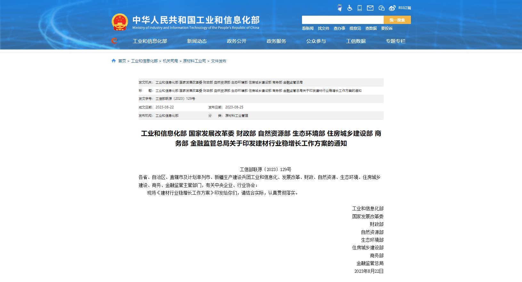
Task: Open the robot assistant icon
Action: [x=340, y=8]
